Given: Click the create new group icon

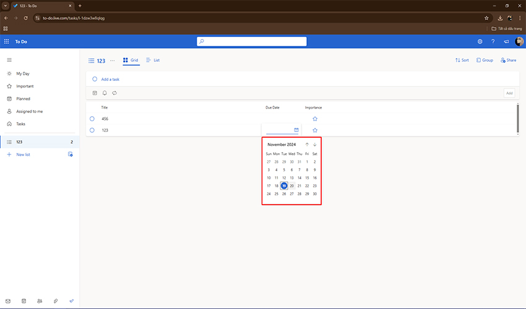Looking at the screenshot, I should (x=71, y=154).
